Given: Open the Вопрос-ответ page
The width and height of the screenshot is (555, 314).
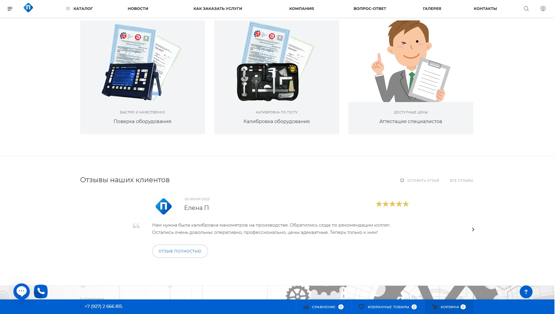Looking at the screenshot, I should (370, 9).
